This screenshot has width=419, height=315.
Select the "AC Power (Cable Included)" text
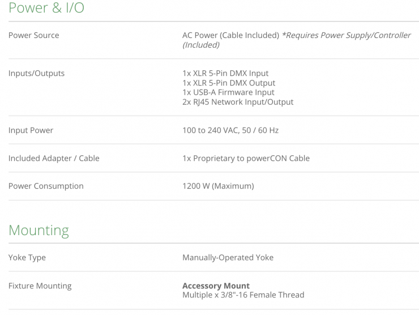tap(230, 35)
